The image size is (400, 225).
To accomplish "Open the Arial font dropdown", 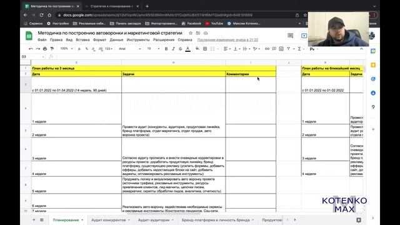I will 130,49.
